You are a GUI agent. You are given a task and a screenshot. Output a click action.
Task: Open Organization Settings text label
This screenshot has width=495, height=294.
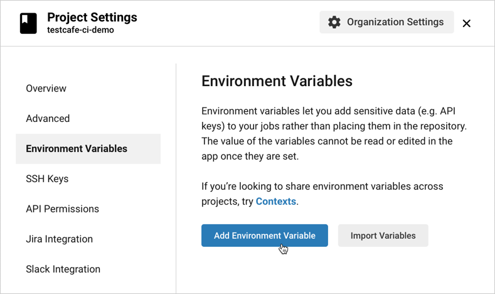[x=395, y=22]
